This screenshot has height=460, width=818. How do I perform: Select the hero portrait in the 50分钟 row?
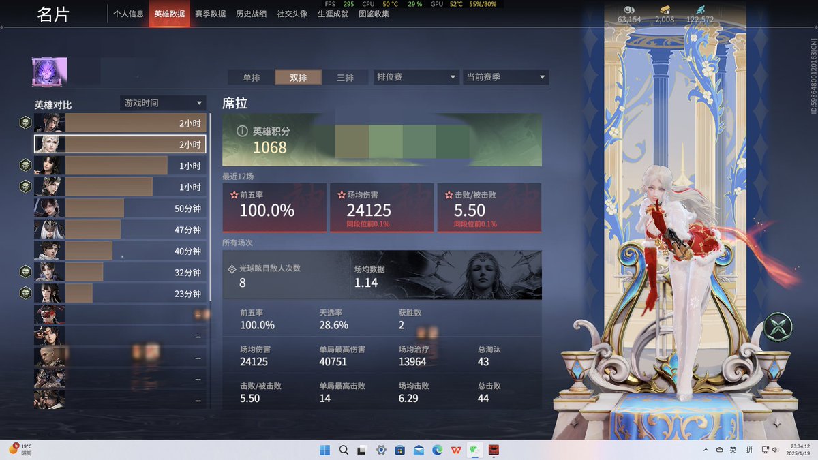[50, 208]
